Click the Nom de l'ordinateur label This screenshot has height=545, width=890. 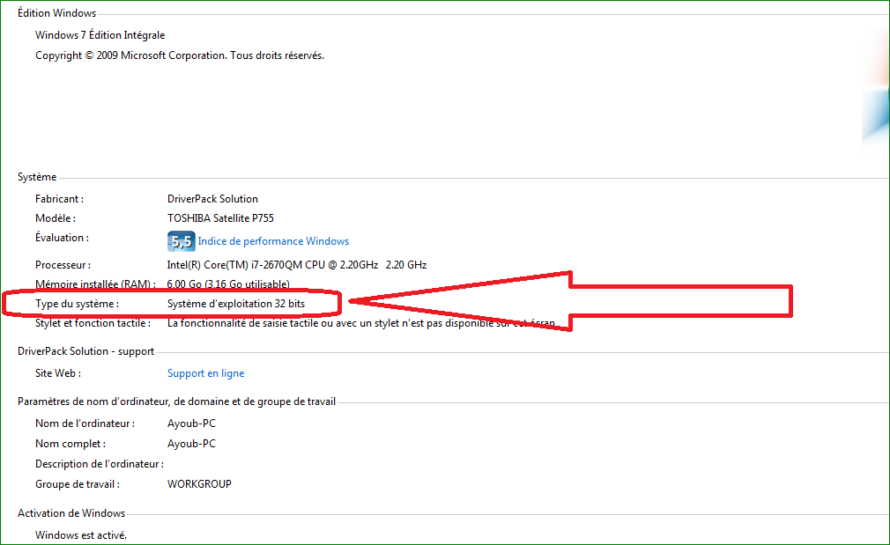(85, 423)
